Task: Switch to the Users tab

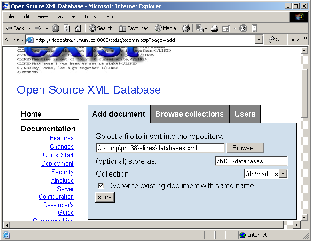Action: tap(245, 114)
